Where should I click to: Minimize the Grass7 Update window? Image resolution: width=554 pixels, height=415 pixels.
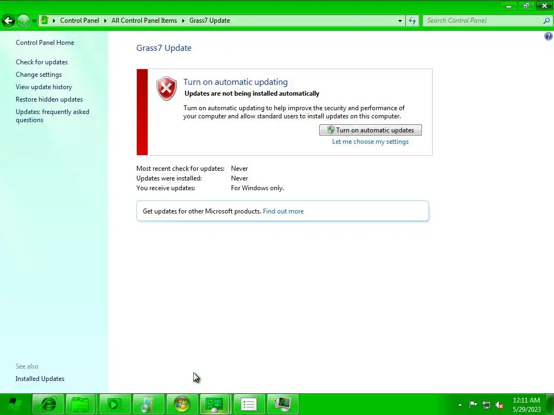pyautogui.click(x=509, y=5)
